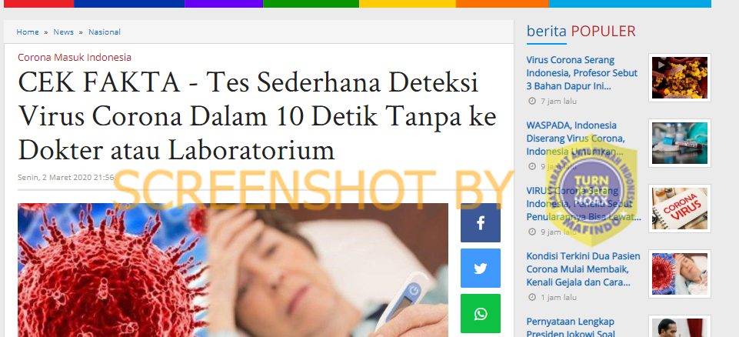
Task: Open 'CORONA VIRUS' notepad thumbnail
Action: coord(680,209)
